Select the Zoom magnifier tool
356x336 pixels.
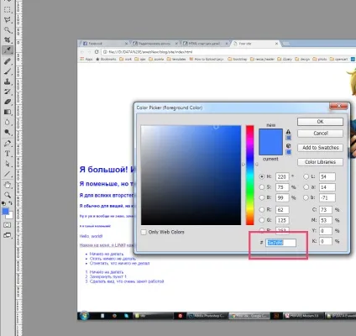(8, 195)
